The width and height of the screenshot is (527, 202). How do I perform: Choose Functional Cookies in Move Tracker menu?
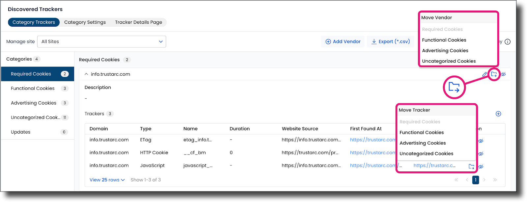422,132
